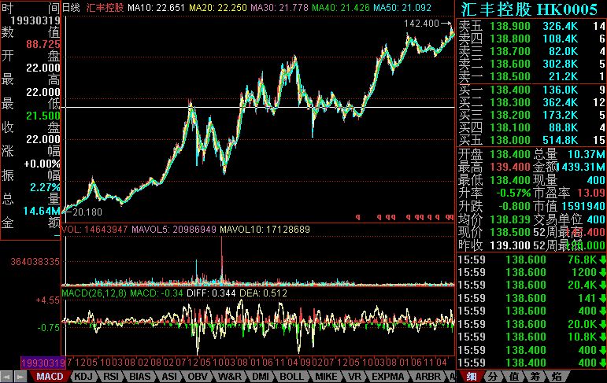Click the 19930319 date marker on time axis

pyautogui.click(x=31, y=363)
